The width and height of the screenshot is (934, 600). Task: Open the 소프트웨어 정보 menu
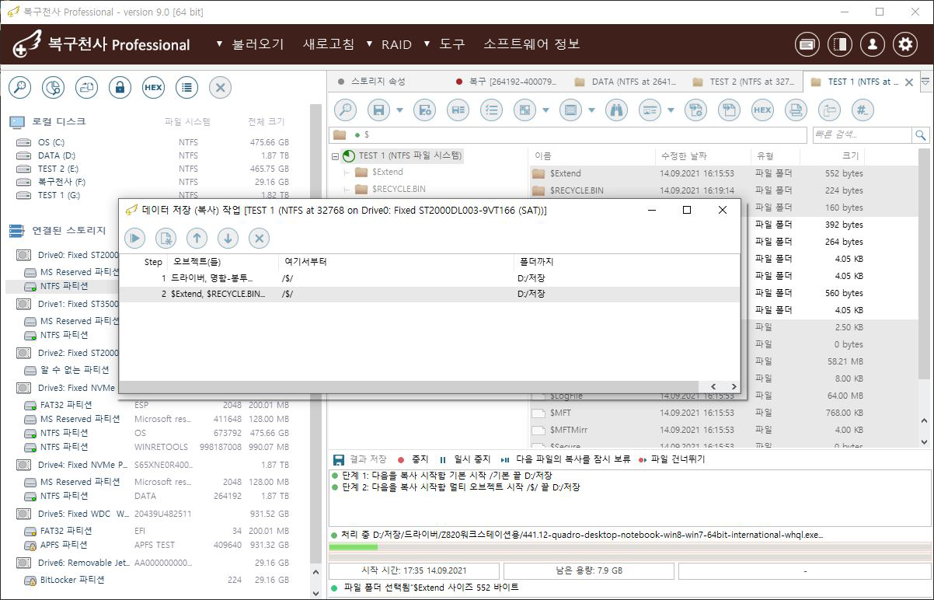[531, 44]
